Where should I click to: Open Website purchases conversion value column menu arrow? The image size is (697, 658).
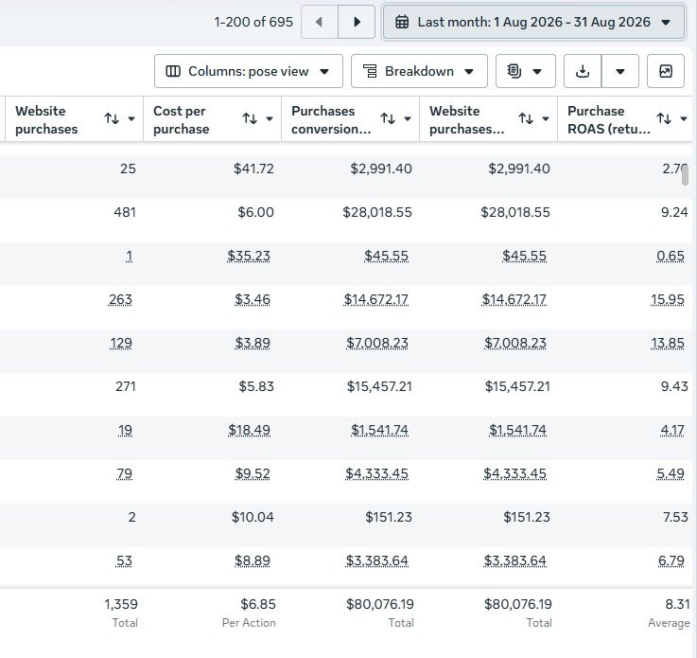[546, 118]
